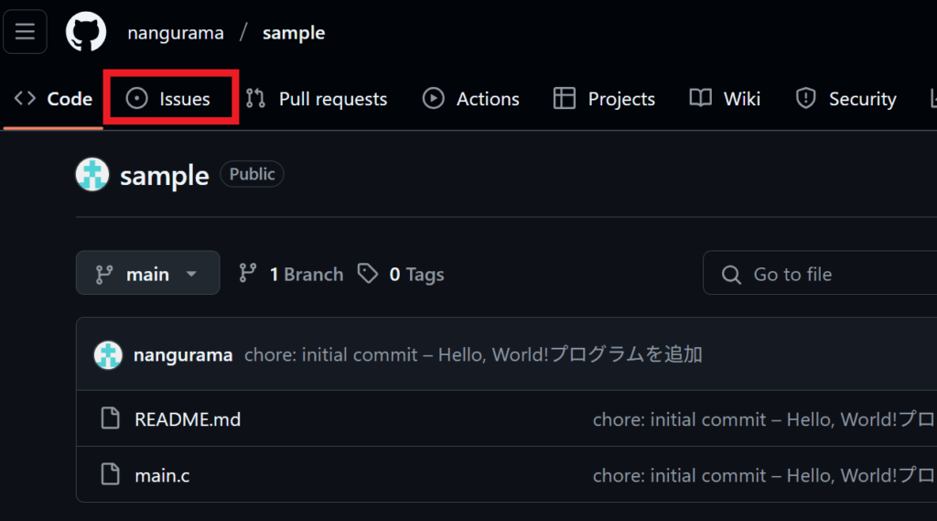Open the Projects tab
Image resolution: width=937 pixels, height=521 pixels.
point(604,98)
